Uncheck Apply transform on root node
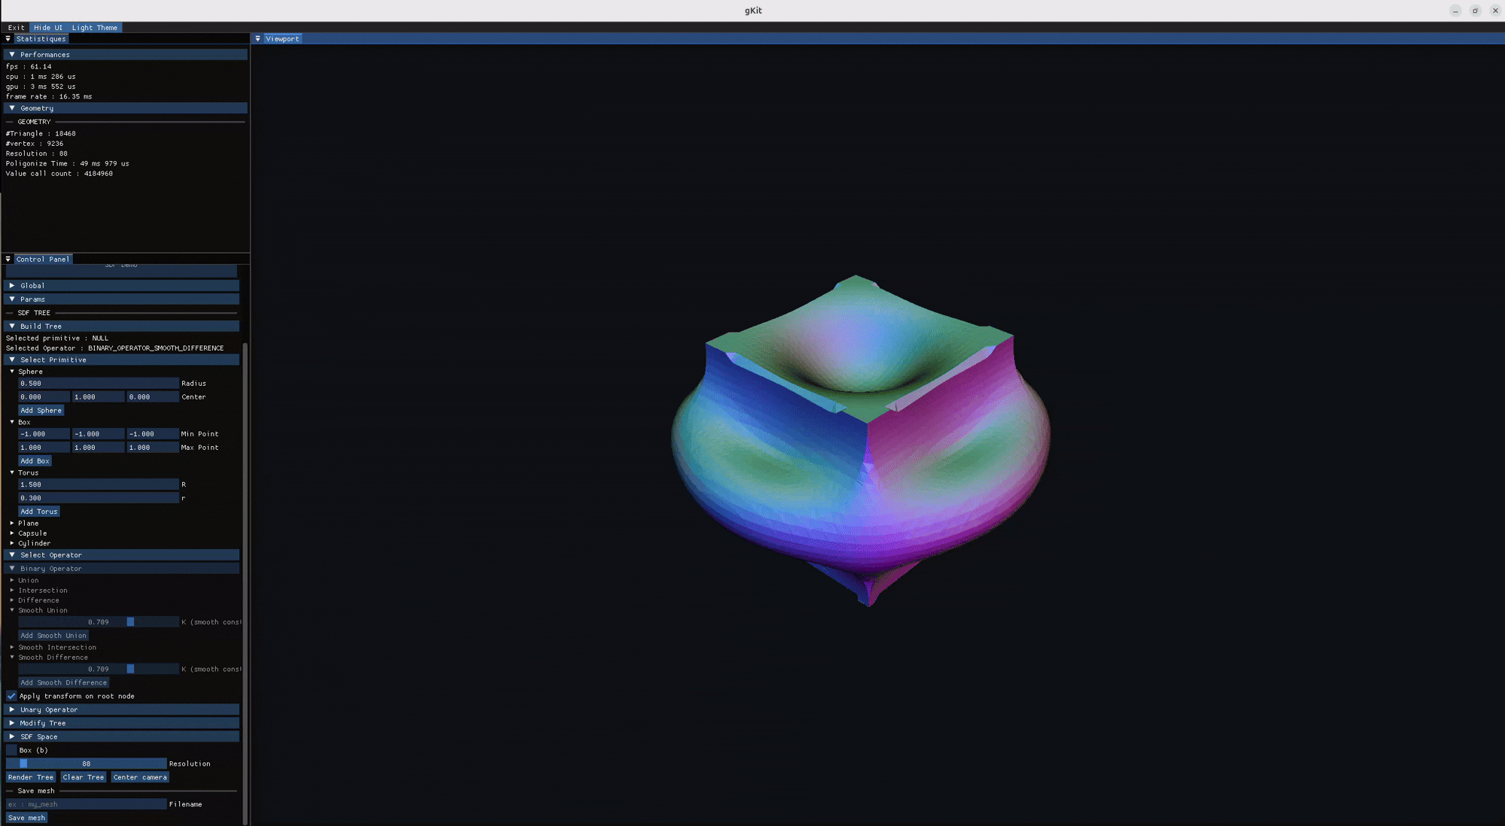The width and height of the screenshot is (1505, 826). click(x=11, y=697)
